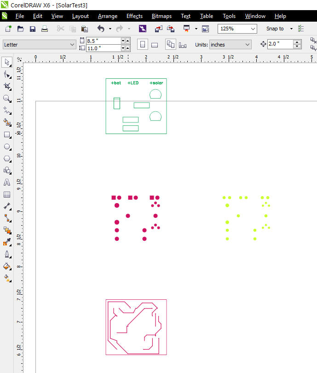Click the Undo arrow button
317x373 pixels.
click(101, 29)
